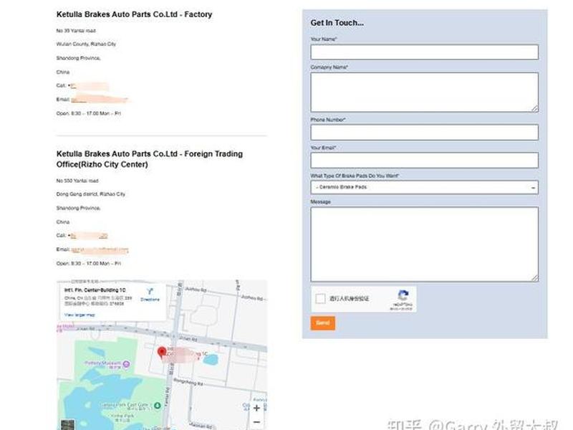Viewport: 573px width, 430px height.
Task: Click the Send button
Action: (323, 323)
